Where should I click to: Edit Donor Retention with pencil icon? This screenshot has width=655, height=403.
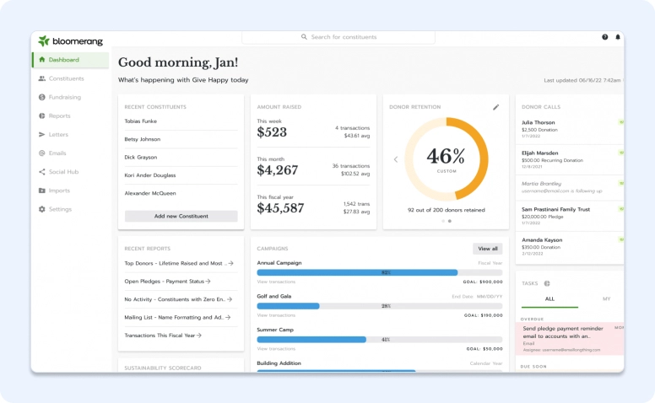495,107
